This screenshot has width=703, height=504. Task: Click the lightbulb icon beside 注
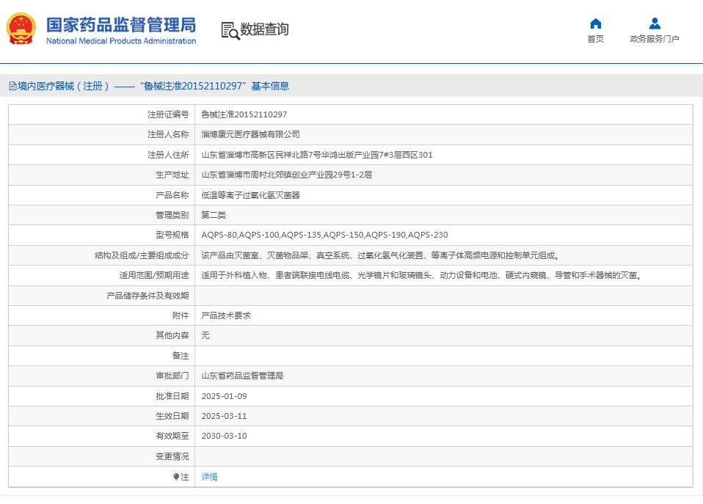click(x=175, y=476)
